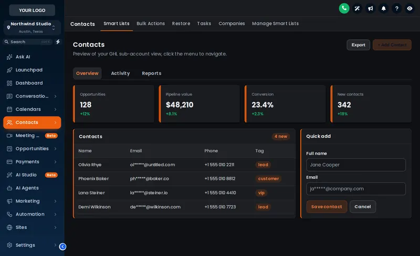The height and width of the screenshot is (256, 420).
Task: Click the green phone call icon
Action: 344,8
